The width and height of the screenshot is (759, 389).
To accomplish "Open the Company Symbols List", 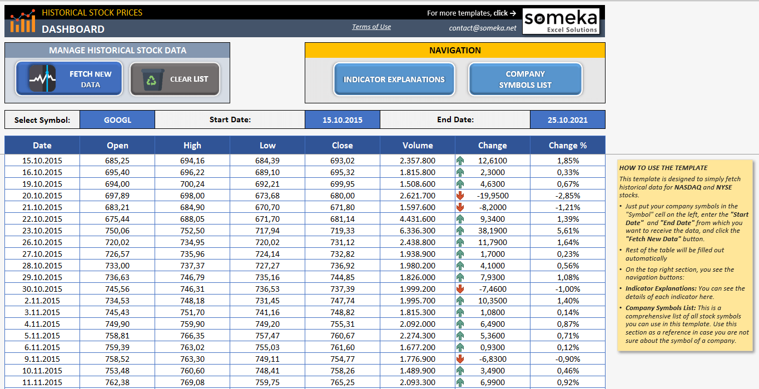I will [525, 79].
